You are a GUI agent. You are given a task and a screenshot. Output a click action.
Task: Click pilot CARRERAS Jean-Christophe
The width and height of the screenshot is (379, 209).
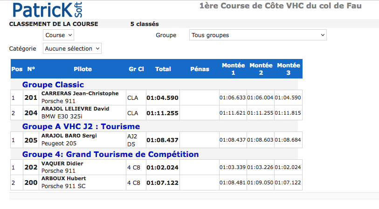click(x=80, y=93)
